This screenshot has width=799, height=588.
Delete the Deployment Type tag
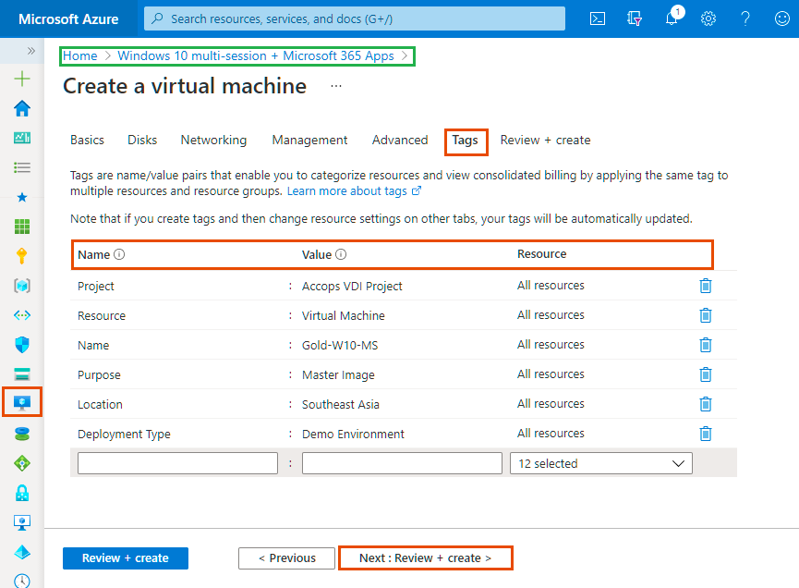pos(705,434)
